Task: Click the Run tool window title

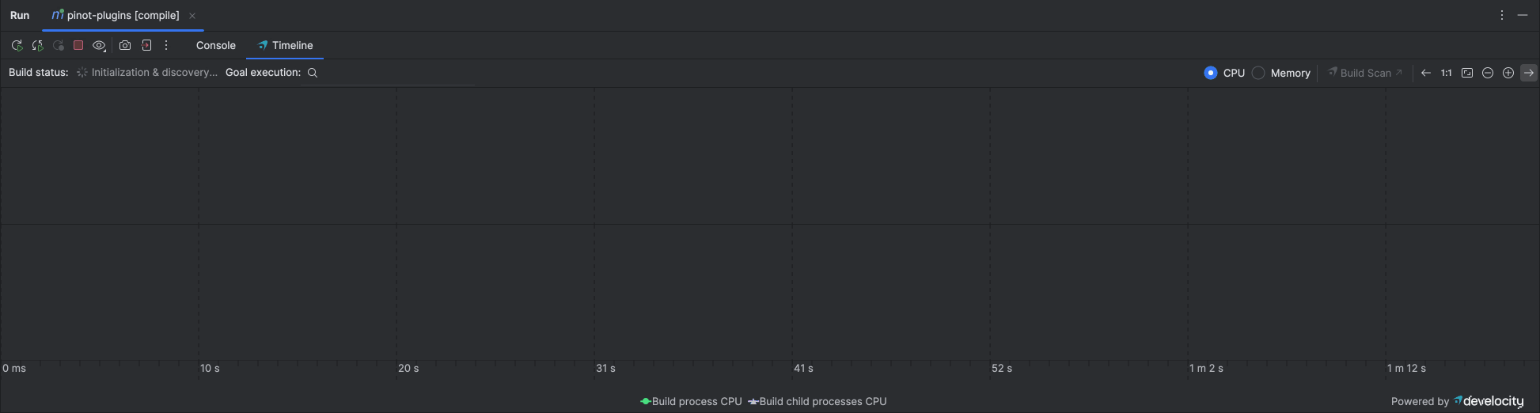Action: 20,15
